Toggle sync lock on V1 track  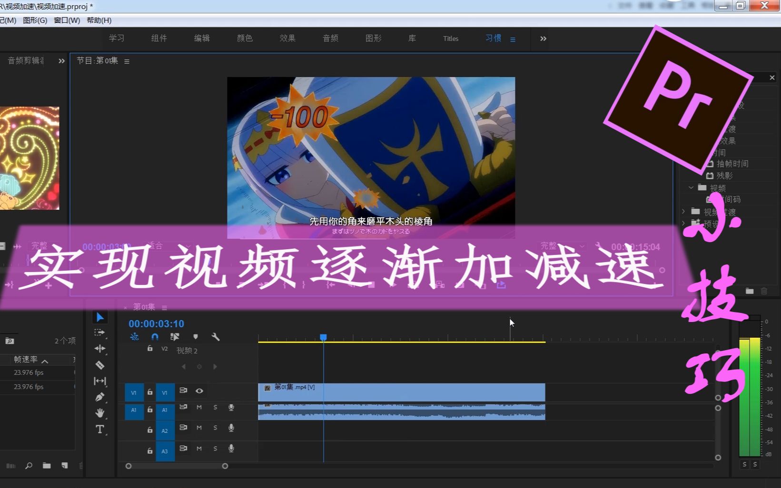click(x=183, y=390)
